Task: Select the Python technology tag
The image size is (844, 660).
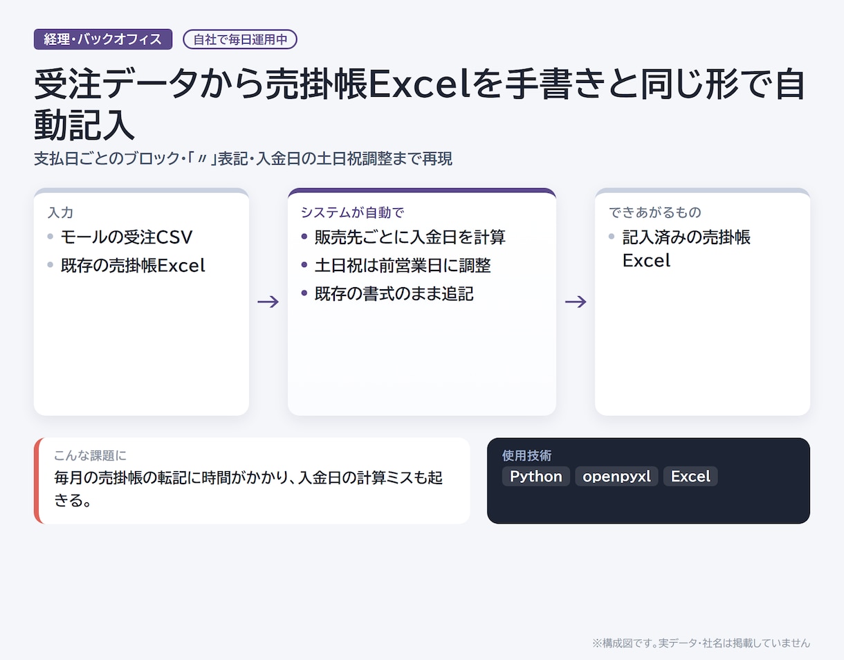Action: (536, 476)
